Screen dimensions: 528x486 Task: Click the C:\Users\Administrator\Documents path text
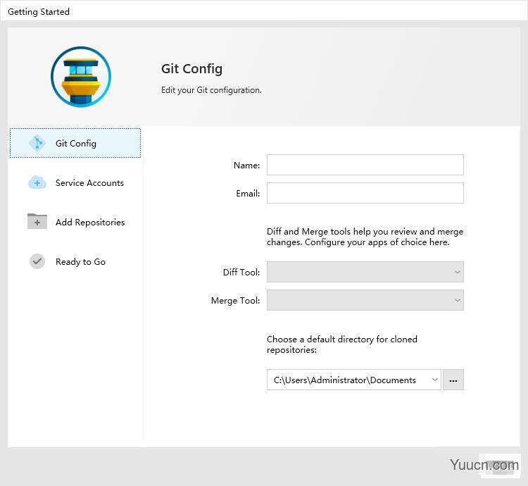(345, 380)
